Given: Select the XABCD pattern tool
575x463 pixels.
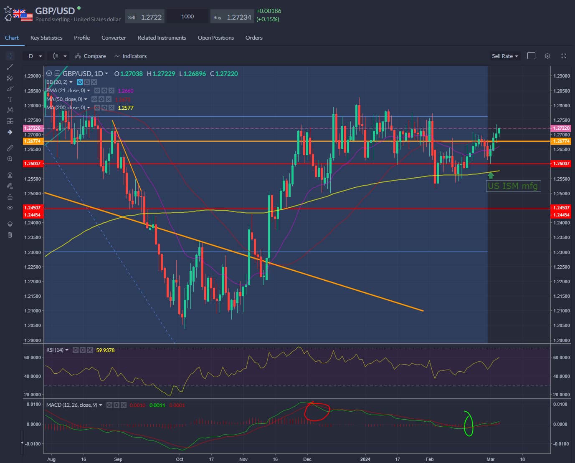Looking at the screenshot, I should (x=10, y=110).
